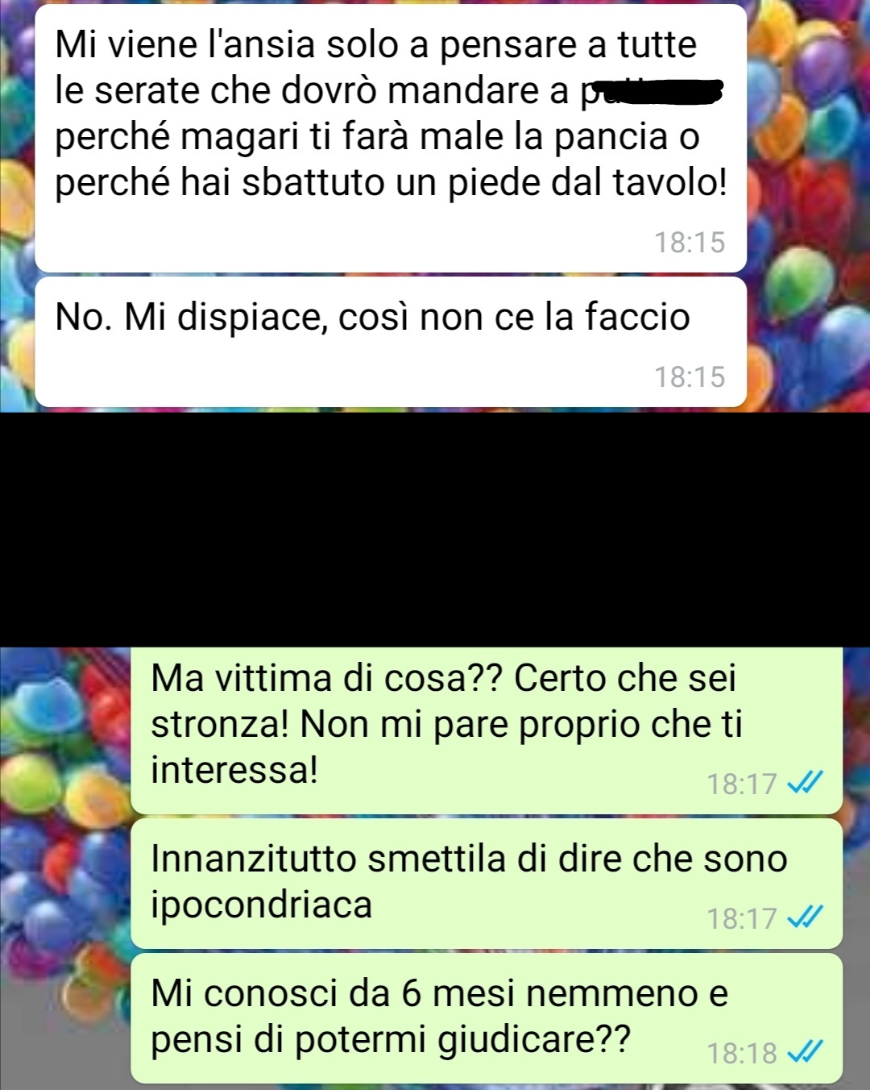Tap the word 'ipocondriaca' in green bubble
The width and height of the screenshot is (870, 1090).
pyautogui.click(x=262, y=905)
